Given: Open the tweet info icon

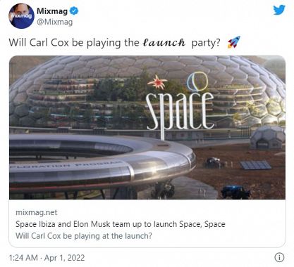Looking at the screenshot, I should point(279,257).
